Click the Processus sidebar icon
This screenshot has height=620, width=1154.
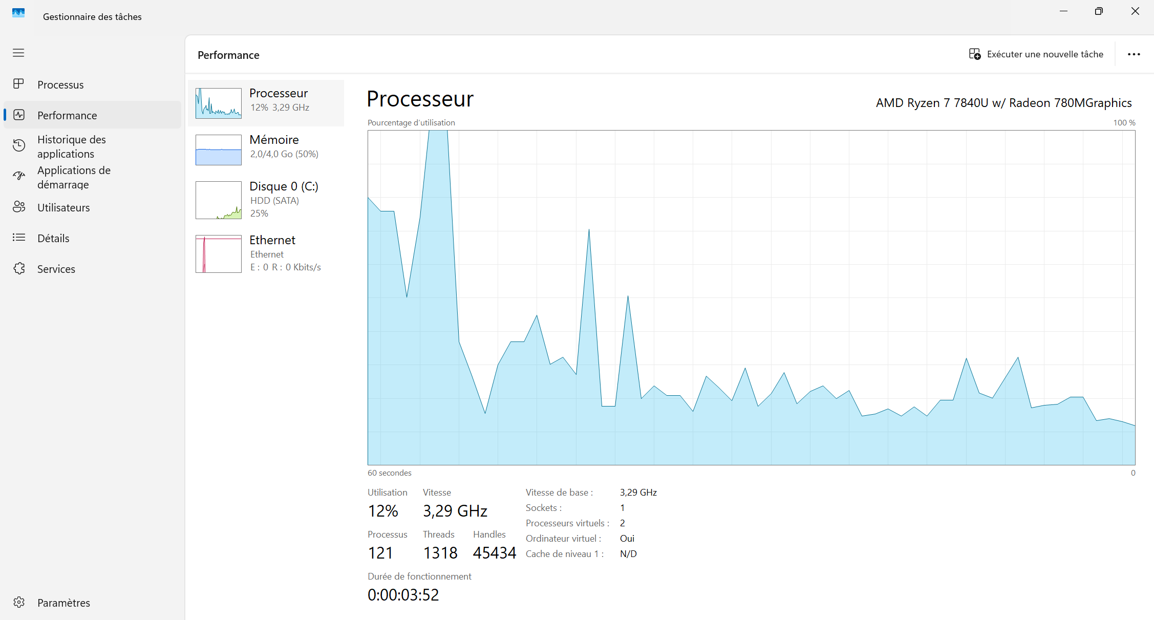point(18,84)
